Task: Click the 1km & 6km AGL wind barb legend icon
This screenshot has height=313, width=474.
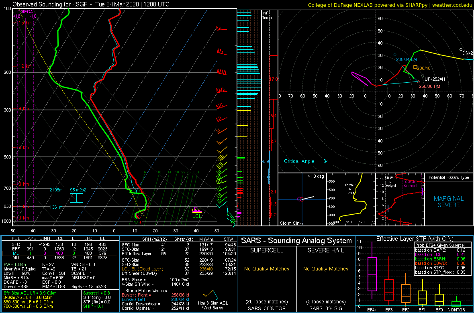Action: (210, 296)
